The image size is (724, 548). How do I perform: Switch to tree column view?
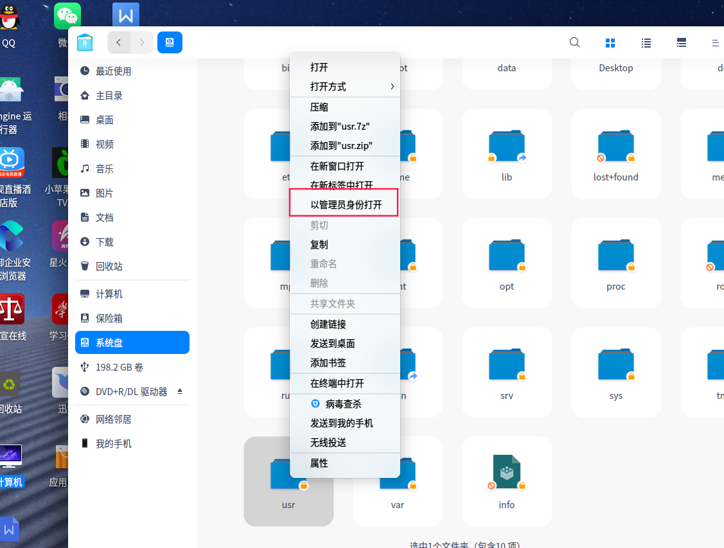[681, 43]
